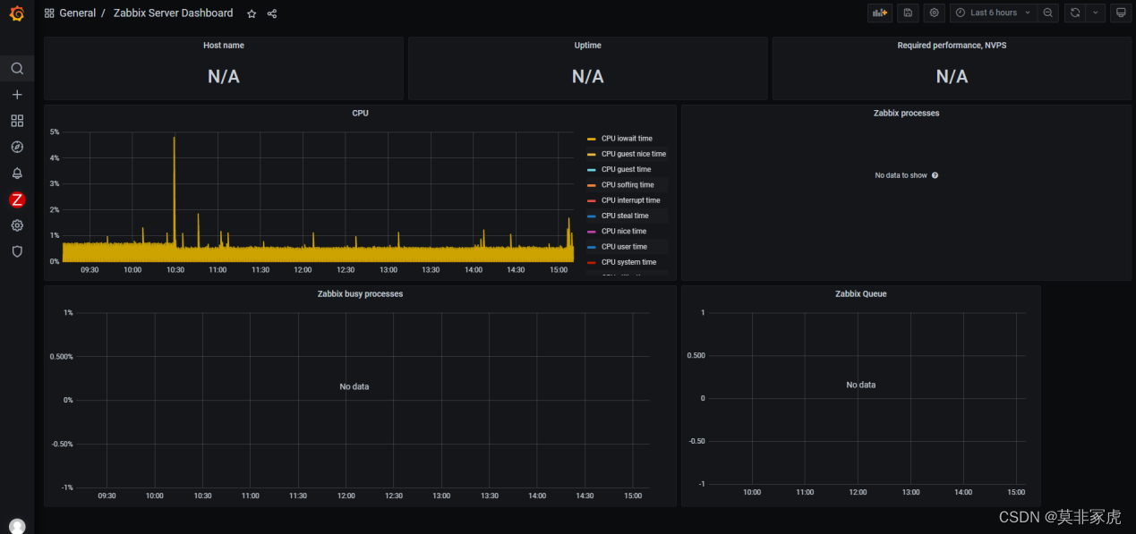Viewport: 1136px width, 534px height.
Task: Toggle CPU system time series
Action: (x=628, y=262)
